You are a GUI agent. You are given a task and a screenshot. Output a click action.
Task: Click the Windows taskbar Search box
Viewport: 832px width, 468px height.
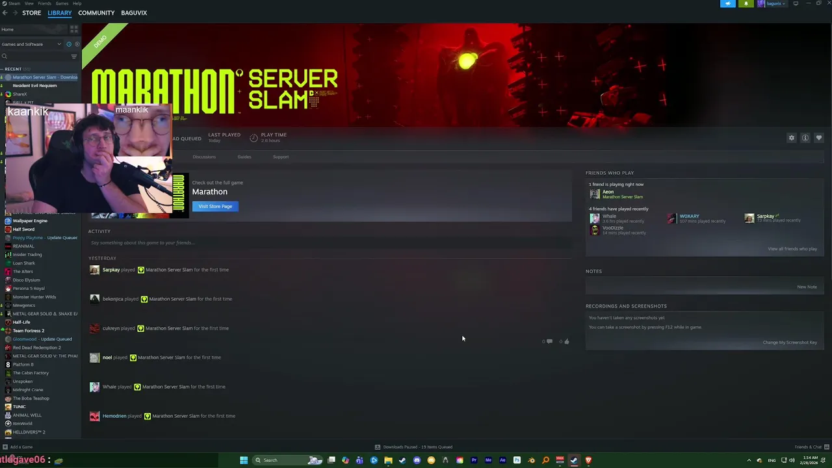tap(289, 460)
